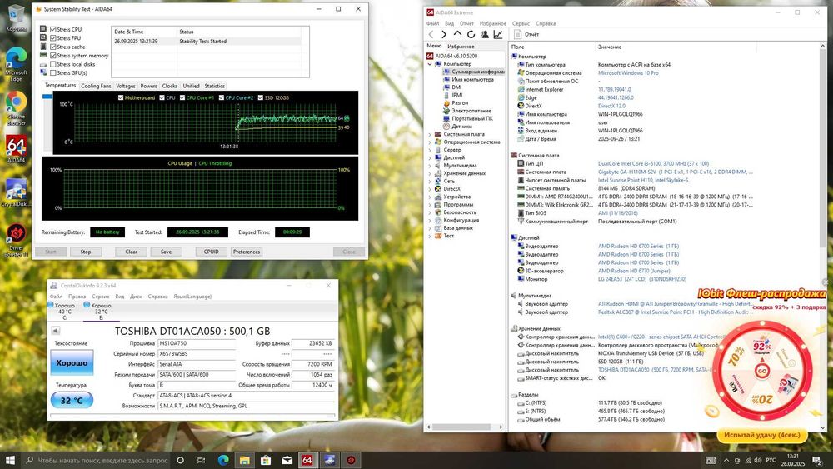Select Суммарная информация in the AIDA64 tree
Viewport: 833px width, 469px height.
(474, 72)
